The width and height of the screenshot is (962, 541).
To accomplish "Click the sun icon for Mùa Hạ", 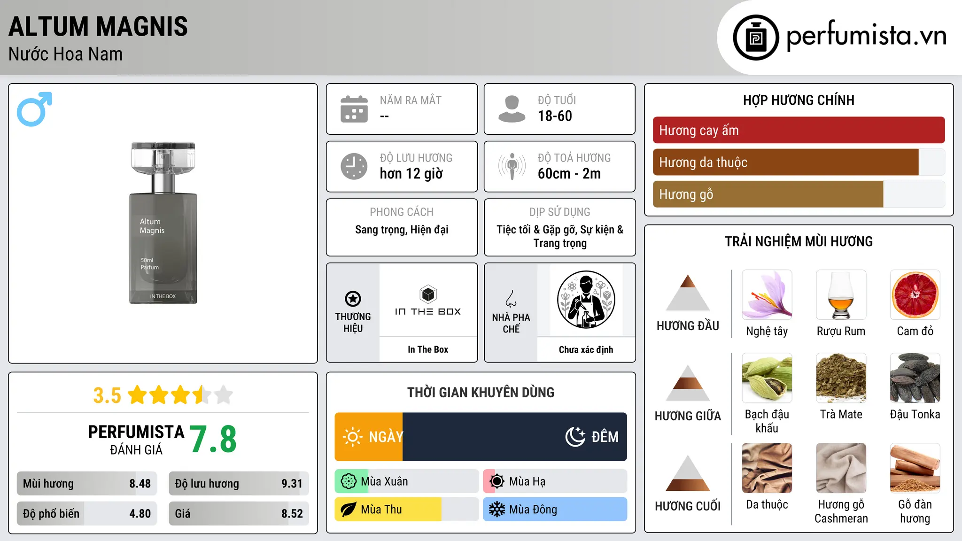I will pos(497,481).
